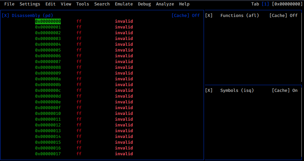
Task: Expand the Tools menu
Action: tap(83, 4)
